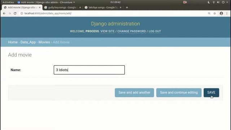Open the CHANGE PASSWORD link

(x=131, y=31)
